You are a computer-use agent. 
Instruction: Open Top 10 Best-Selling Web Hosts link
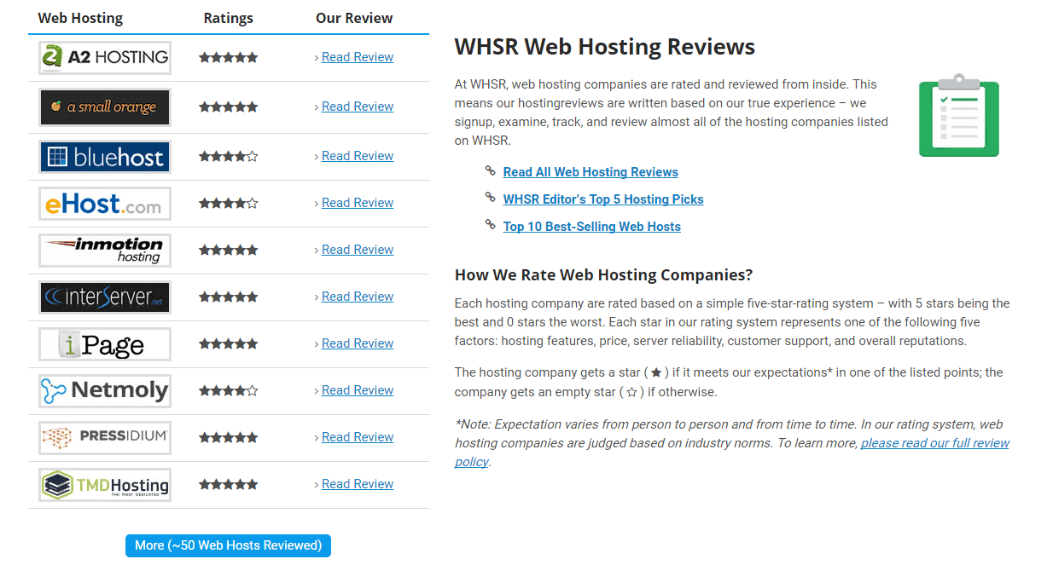click(592, 227)
